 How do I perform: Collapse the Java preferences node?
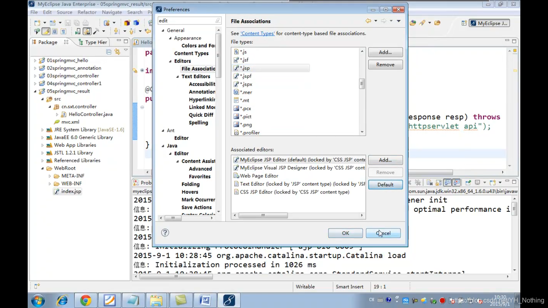[163, 146]
